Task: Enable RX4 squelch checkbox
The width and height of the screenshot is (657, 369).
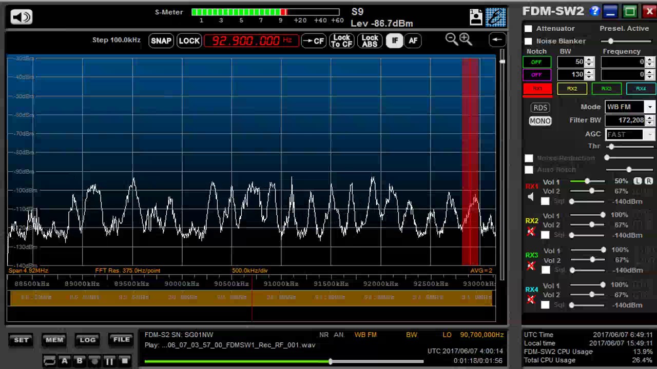Action: (545, 305)
